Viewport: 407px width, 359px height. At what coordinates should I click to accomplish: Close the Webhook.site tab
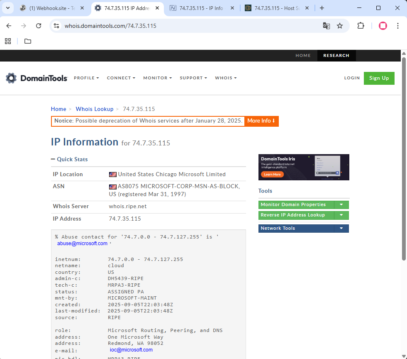[82, 8]
